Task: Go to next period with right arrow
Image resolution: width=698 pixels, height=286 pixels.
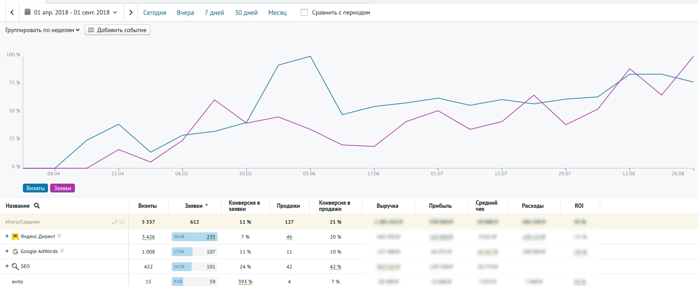Action: 131,12
